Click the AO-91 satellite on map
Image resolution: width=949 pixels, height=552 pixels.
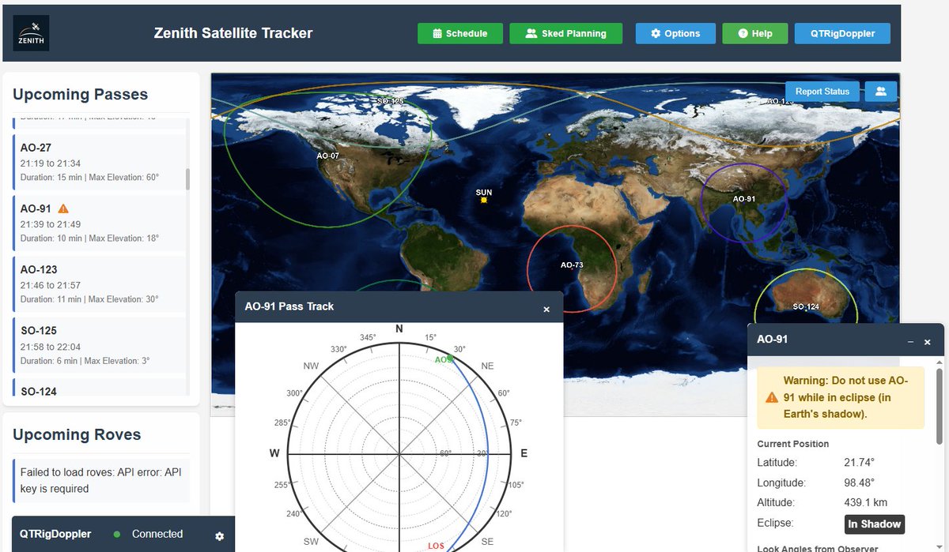click(x=744, y=199)
